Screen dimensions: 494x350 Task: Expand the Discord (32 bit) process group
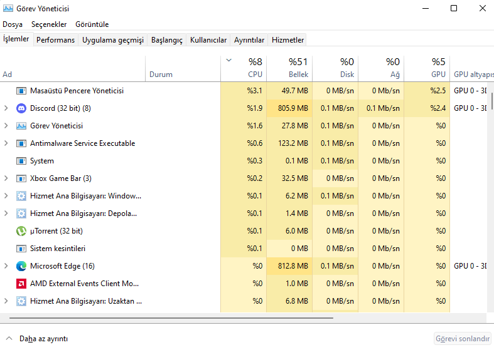(6, 108)
